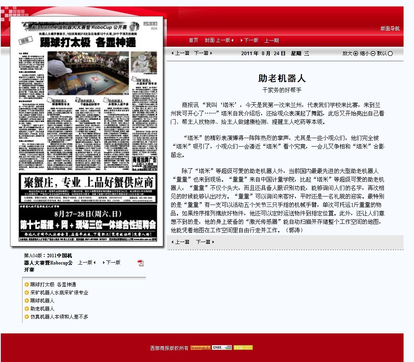This screenshot has height=362, width=414.
Task: Open the CNZZ statistics badge in footer
Action: click(x=222, y=348)
